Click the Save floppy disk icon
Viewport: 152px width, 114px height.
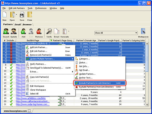click(x=22, y=15)
